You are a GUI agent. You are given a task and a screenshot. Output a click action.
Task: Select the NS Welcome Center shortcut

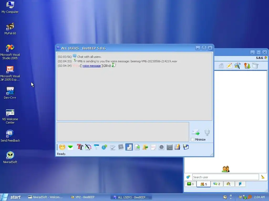click(x=10, y=116)
